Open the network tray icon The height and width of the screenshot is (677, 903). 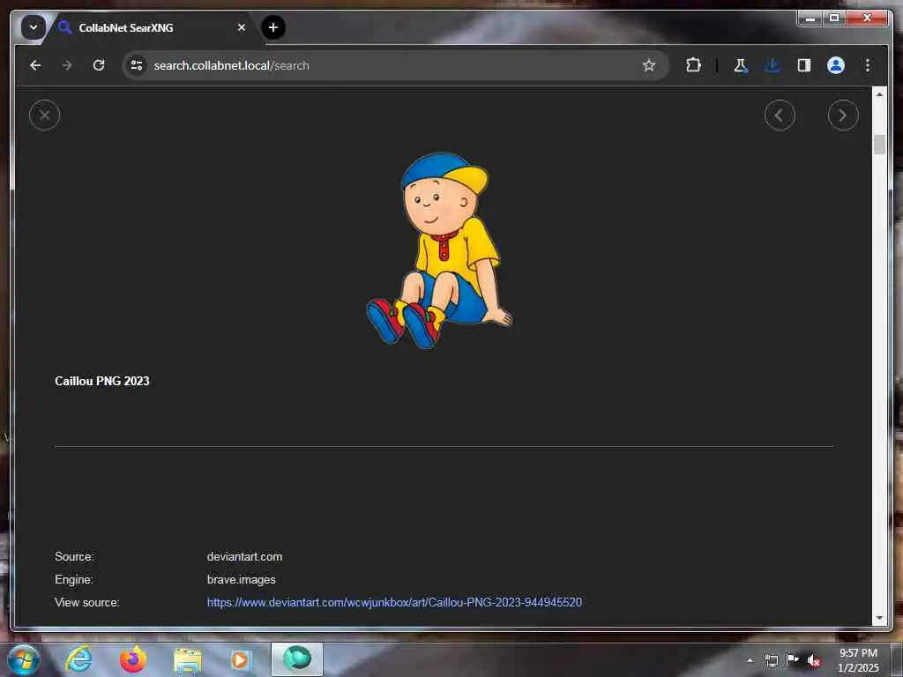pos(771,660)
